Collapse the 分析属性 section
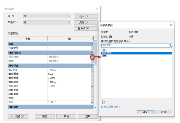 point(92,106)
